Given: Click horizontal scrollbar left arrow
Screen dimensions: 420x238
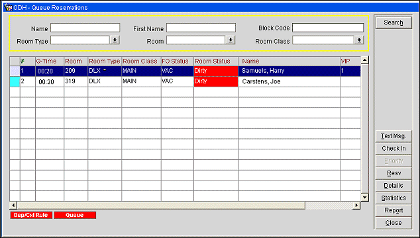Looking at the screenshot, I should point(13,206).
